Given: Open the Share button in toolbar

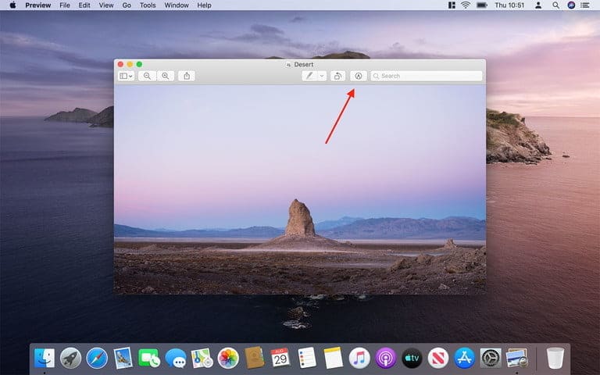Looking at the screenshot, I should pos(187,76).
